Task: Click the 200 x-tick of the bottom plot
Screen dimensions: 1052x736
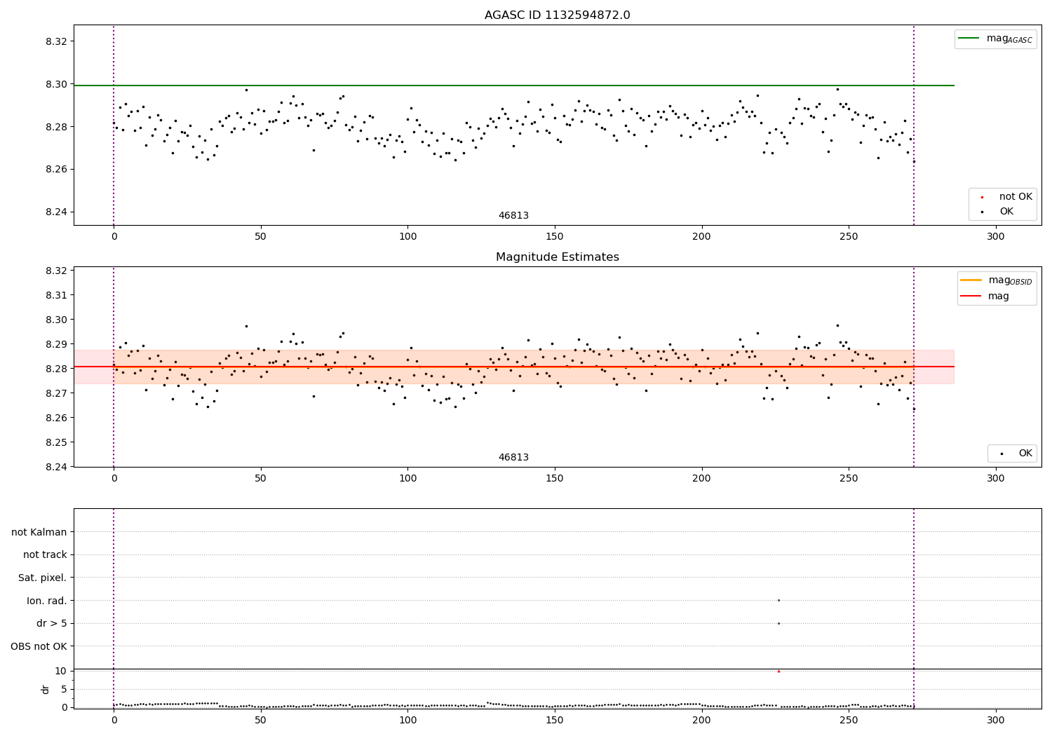Action: coord(701,720)
